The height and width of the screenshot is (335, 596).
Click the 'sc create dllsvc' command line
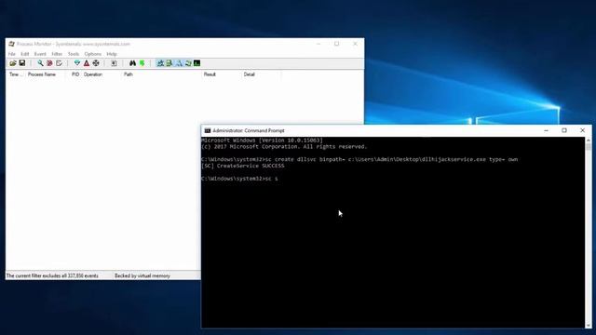[x=359, y=159]
